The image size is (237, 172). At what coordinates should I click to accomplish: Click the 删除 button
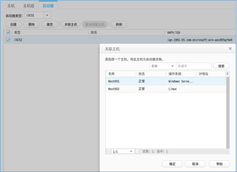click(x=32, y=24)
